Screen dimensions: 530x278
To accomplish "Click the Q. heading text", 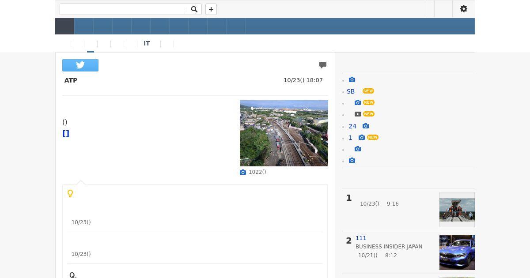I will (x=73, y=275).
